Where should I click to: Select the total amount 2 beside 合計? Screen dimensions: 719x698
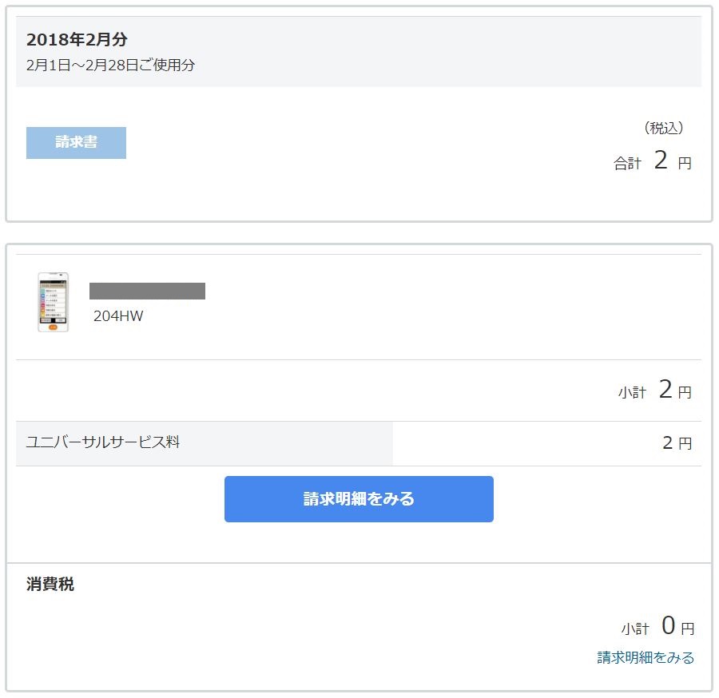661,160
